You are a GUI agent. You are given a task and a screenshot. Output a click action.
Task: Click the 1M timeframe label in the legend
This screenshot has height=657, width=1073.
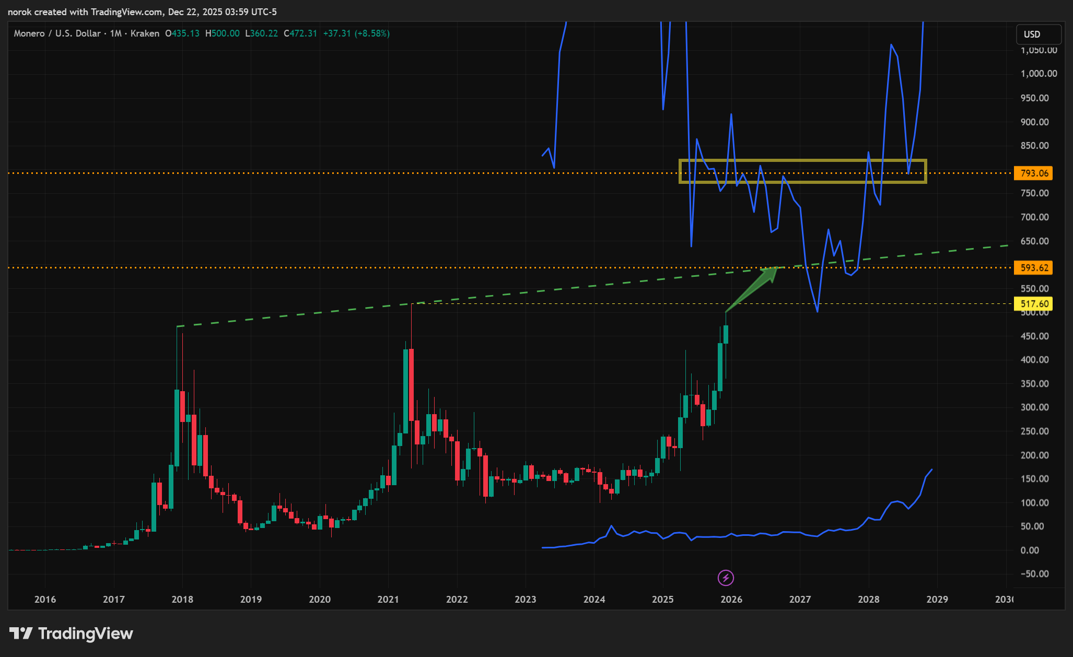[115, 33]
